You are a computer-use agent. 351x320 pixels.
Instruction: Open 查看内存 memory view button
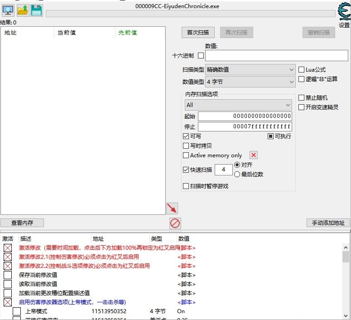(22, 223)
